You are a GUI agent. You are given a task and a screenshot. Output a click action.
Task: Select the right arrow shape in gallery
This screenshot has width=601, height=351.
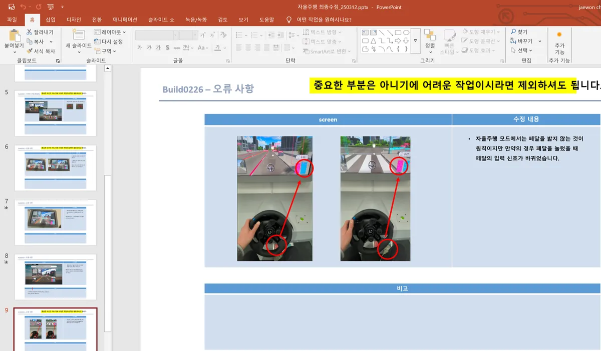[398, 40]
